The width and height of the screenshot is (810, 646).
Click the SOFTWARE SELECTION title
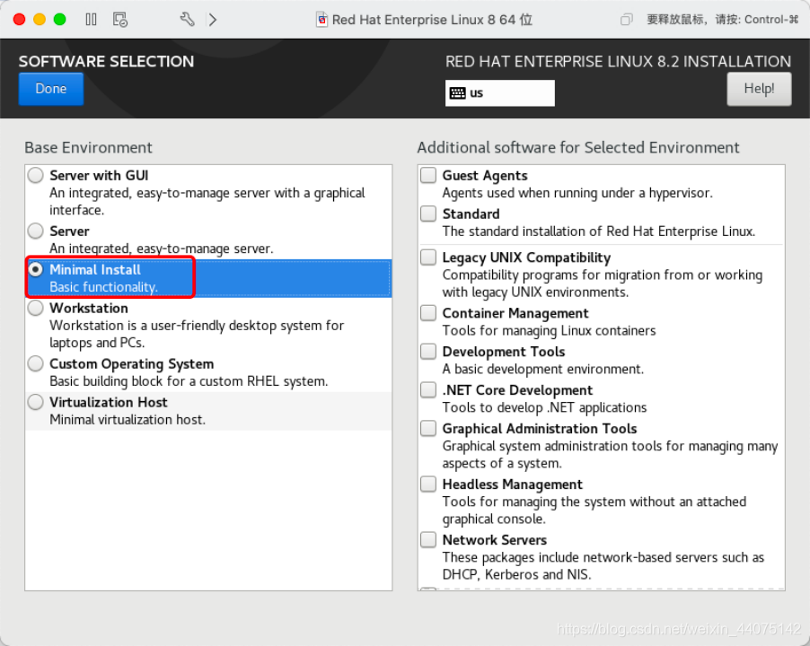coord(107,61)
